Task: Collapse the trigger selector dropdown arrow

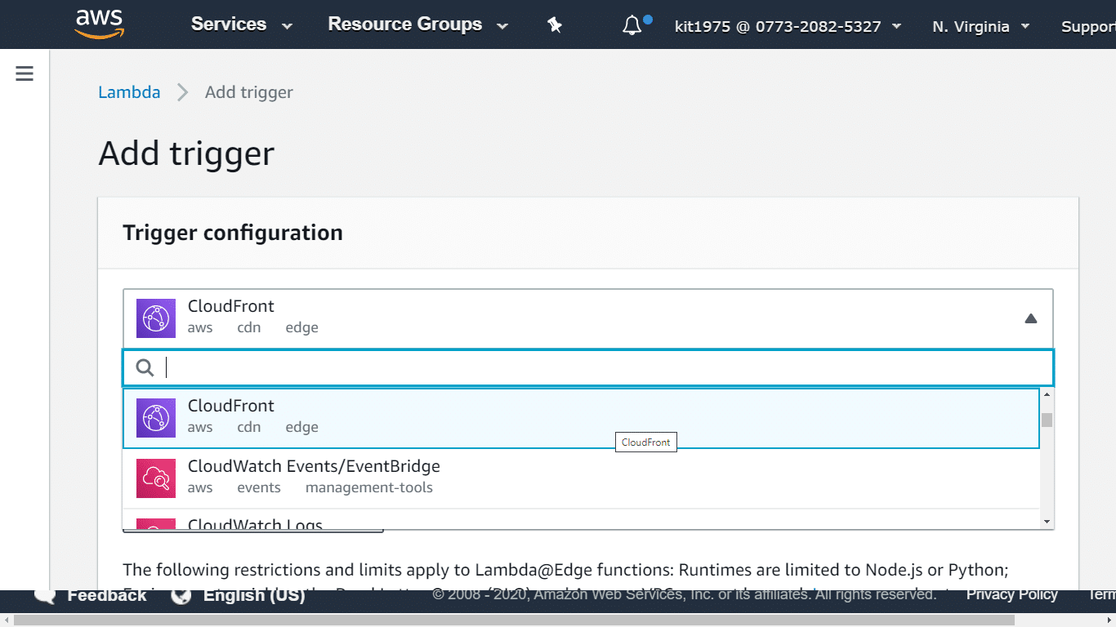Action: point(1030,318)
